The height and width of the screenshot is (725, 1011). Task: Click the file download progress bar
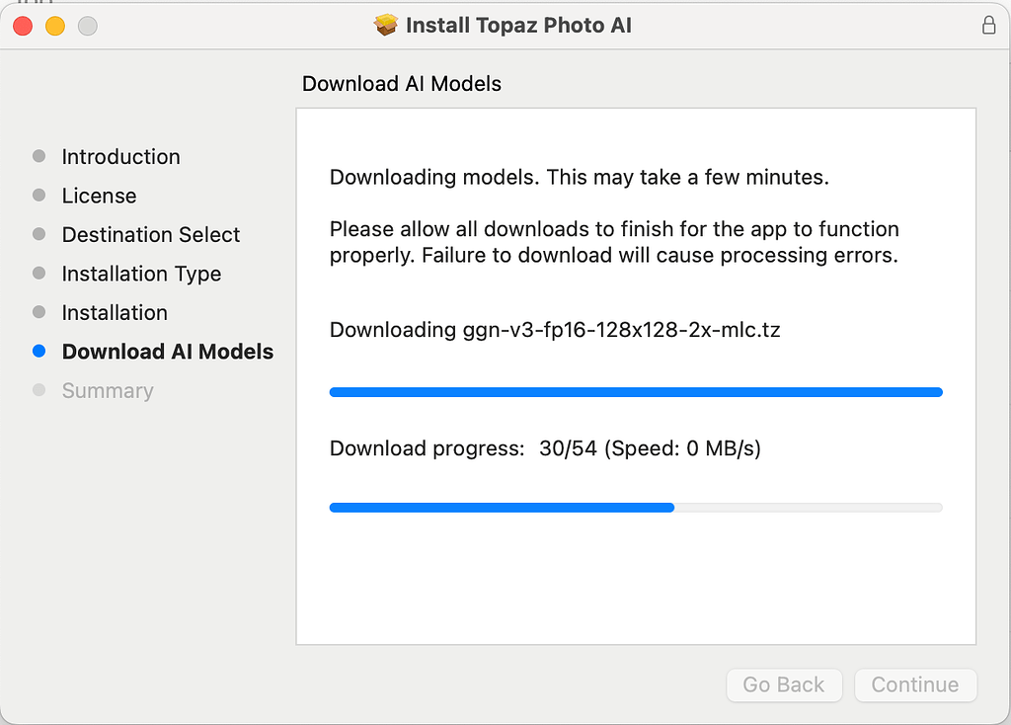tap(636, 391)
